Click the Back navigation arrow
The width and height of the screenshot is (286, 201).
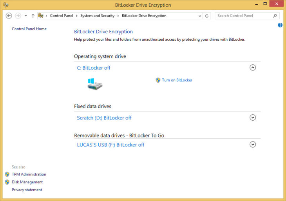click(x=9, y=16)
